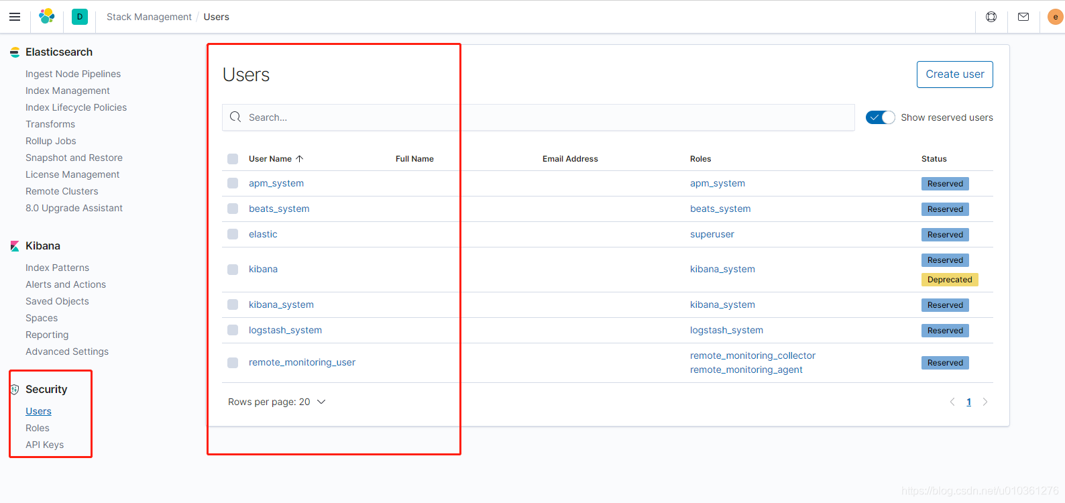Open the remote_monitoring_user link
The image size is (1065, 503).
coord(302,362)
